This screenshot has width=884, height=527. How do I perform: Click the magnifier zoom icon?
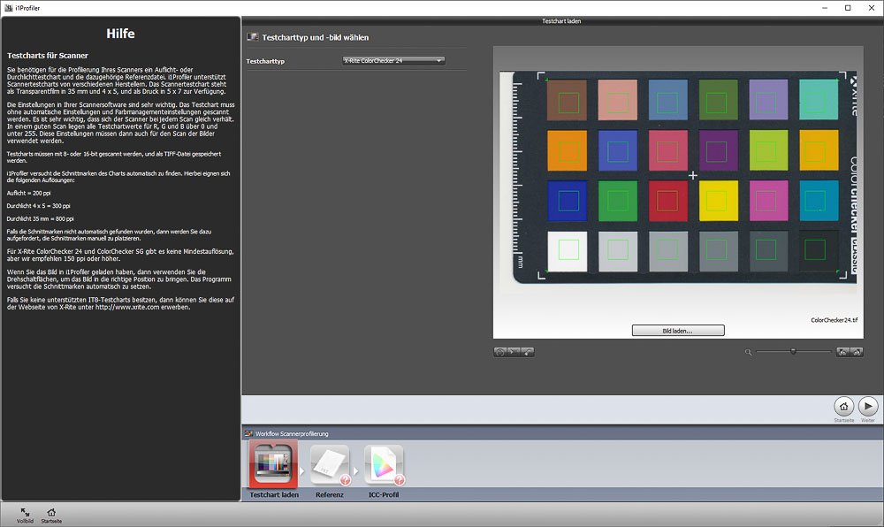coord(748,352)
